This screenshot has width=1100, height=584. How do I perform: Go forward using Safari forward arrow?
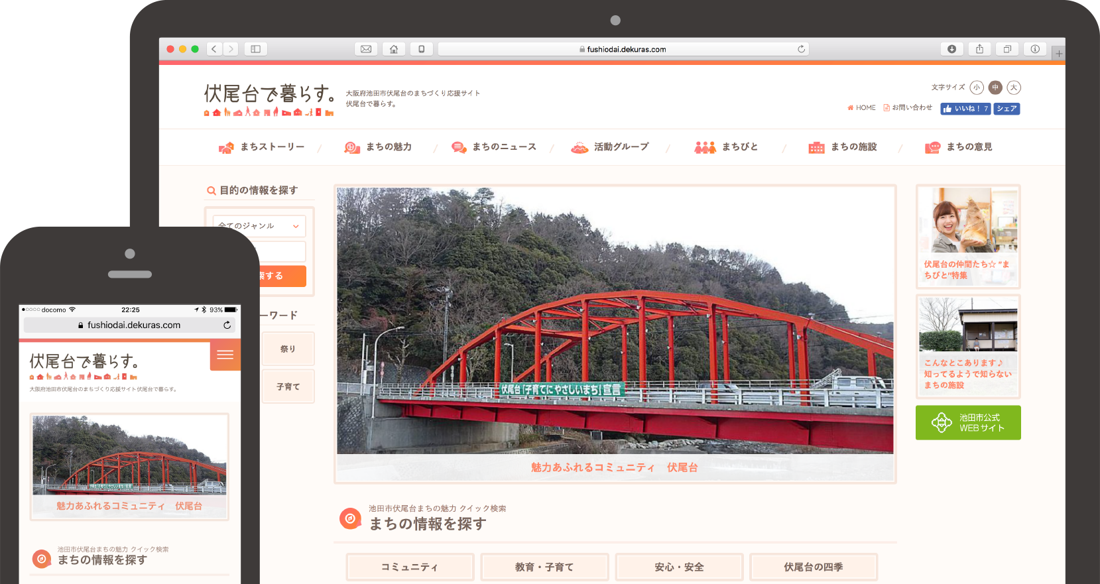point(231,49)
